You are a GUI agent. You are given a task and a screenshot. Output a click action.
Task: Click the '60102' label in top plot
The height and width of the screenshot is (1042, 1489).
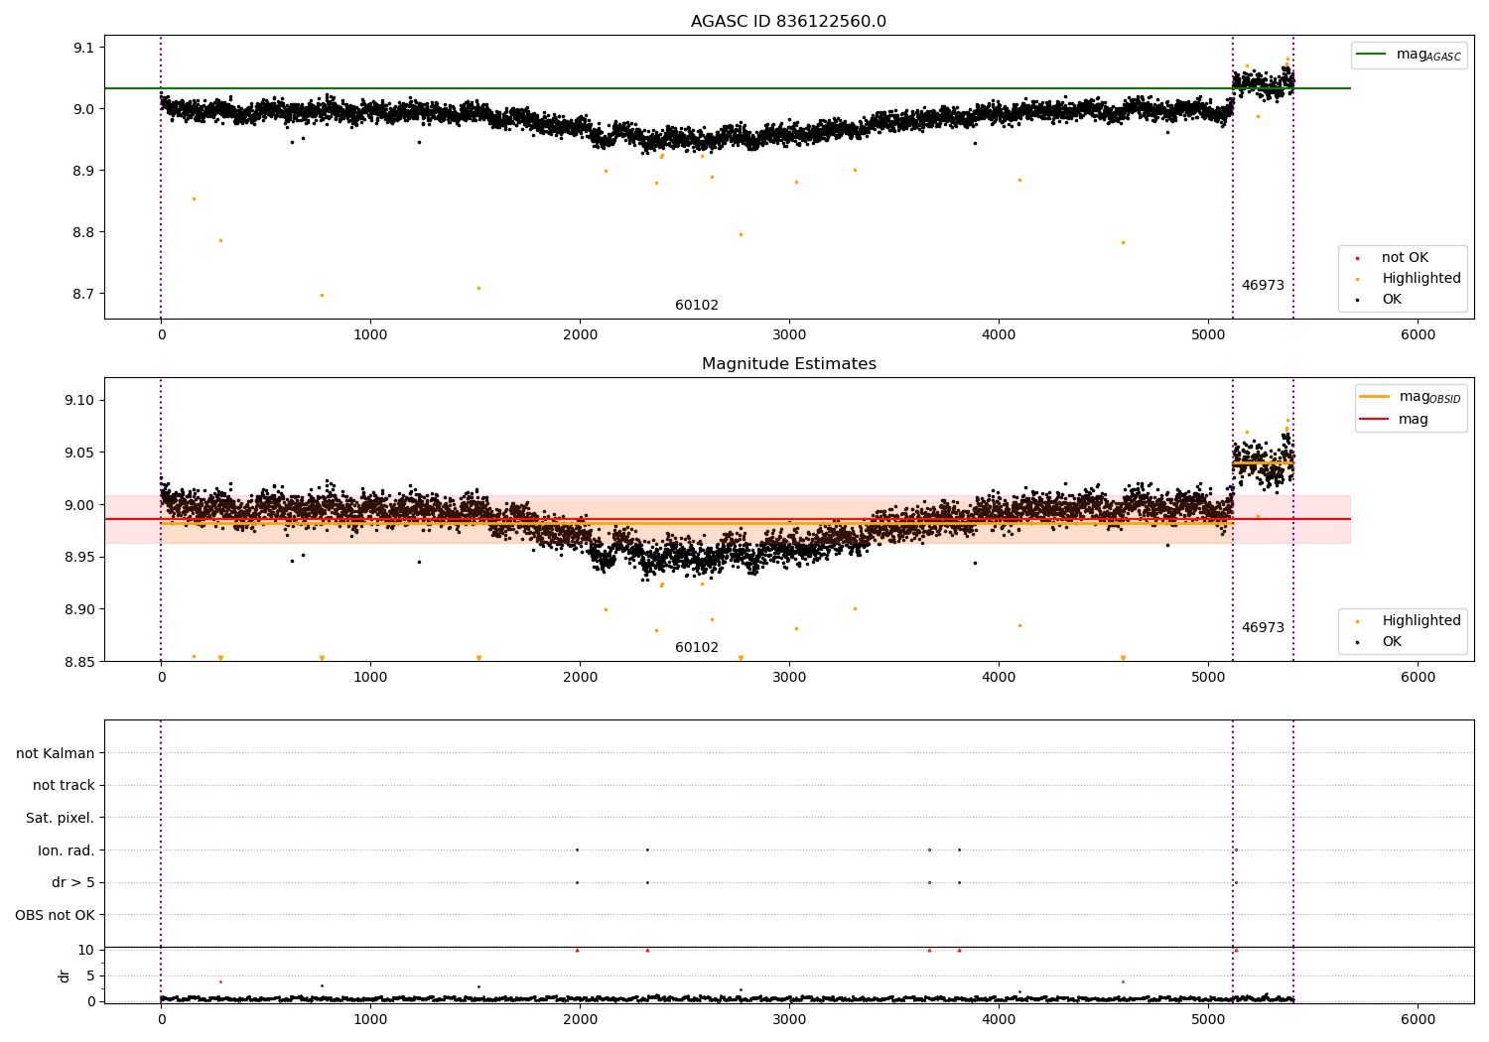pyautogui.click(x=697, y=306)
